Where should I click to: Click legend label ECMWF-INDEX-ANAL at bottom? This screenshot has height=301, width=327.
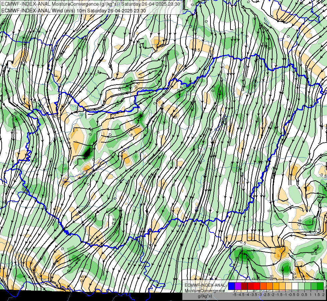point(205,285)
